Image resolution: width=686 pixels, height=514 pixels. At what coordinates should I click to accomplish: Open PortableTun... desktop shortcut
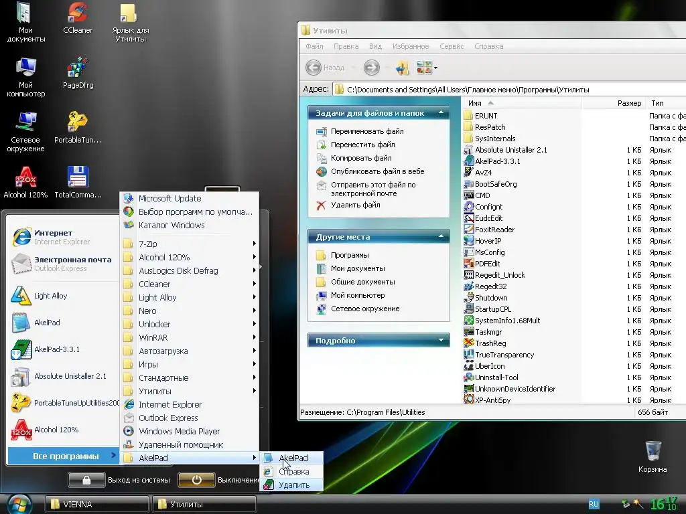coord(78,128)
